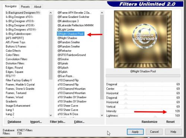Screen dimensions: 186x138
Task: Select the @Night Shadow filter
Action: 67,38
